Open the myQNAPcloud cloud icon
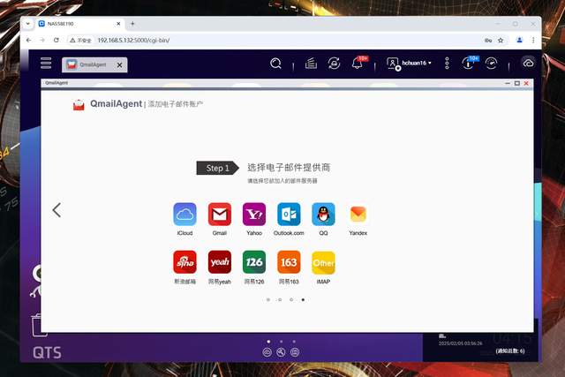 click(528, 64)
